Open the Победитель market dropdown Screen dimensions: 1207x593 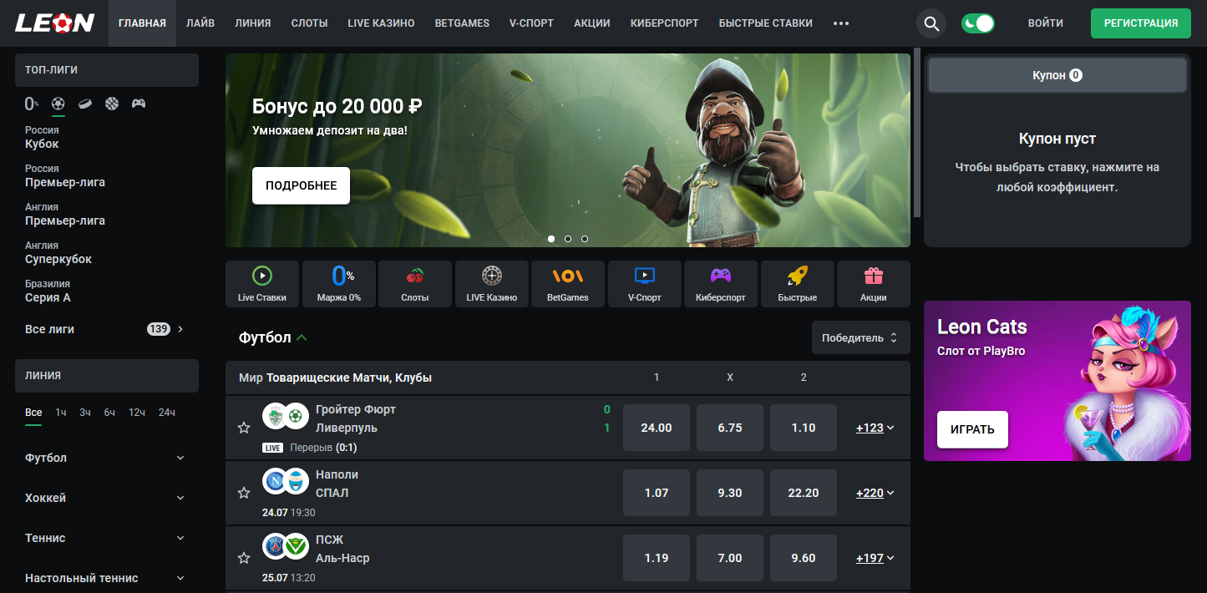pos(860,337)
